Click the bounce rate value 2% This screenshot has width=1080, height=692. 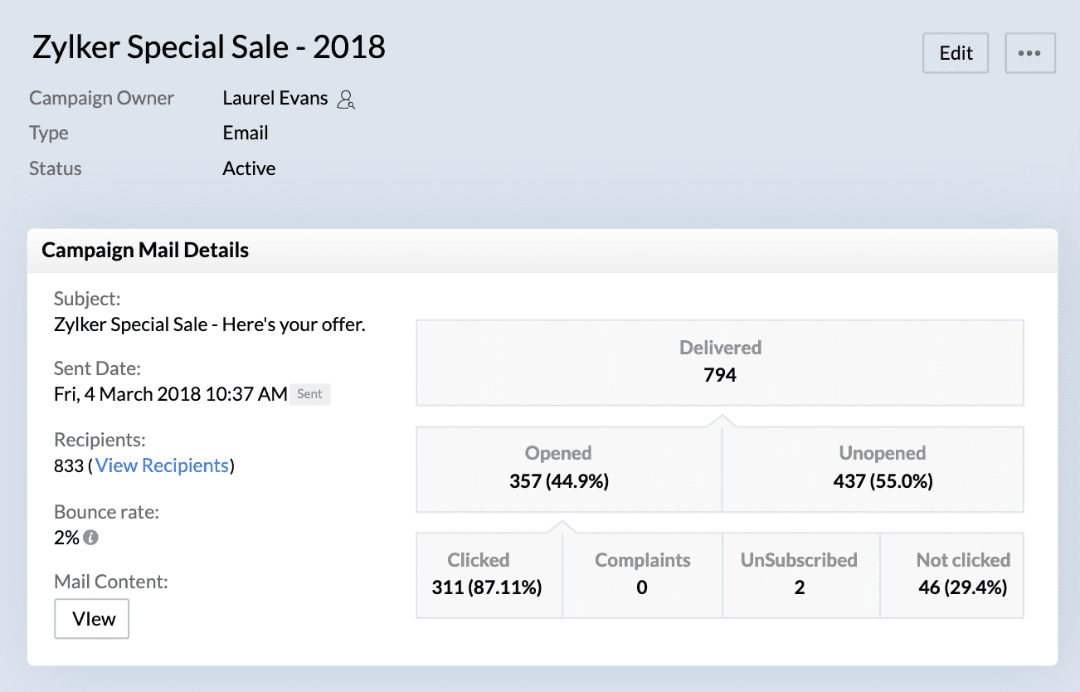coord(66,538)
